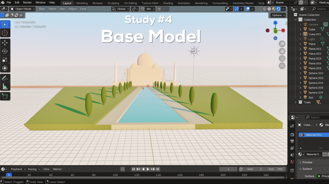Click the X axis on navigation gizmo
The height and width of the screenshot is (184, 329).
pos(283,30)
